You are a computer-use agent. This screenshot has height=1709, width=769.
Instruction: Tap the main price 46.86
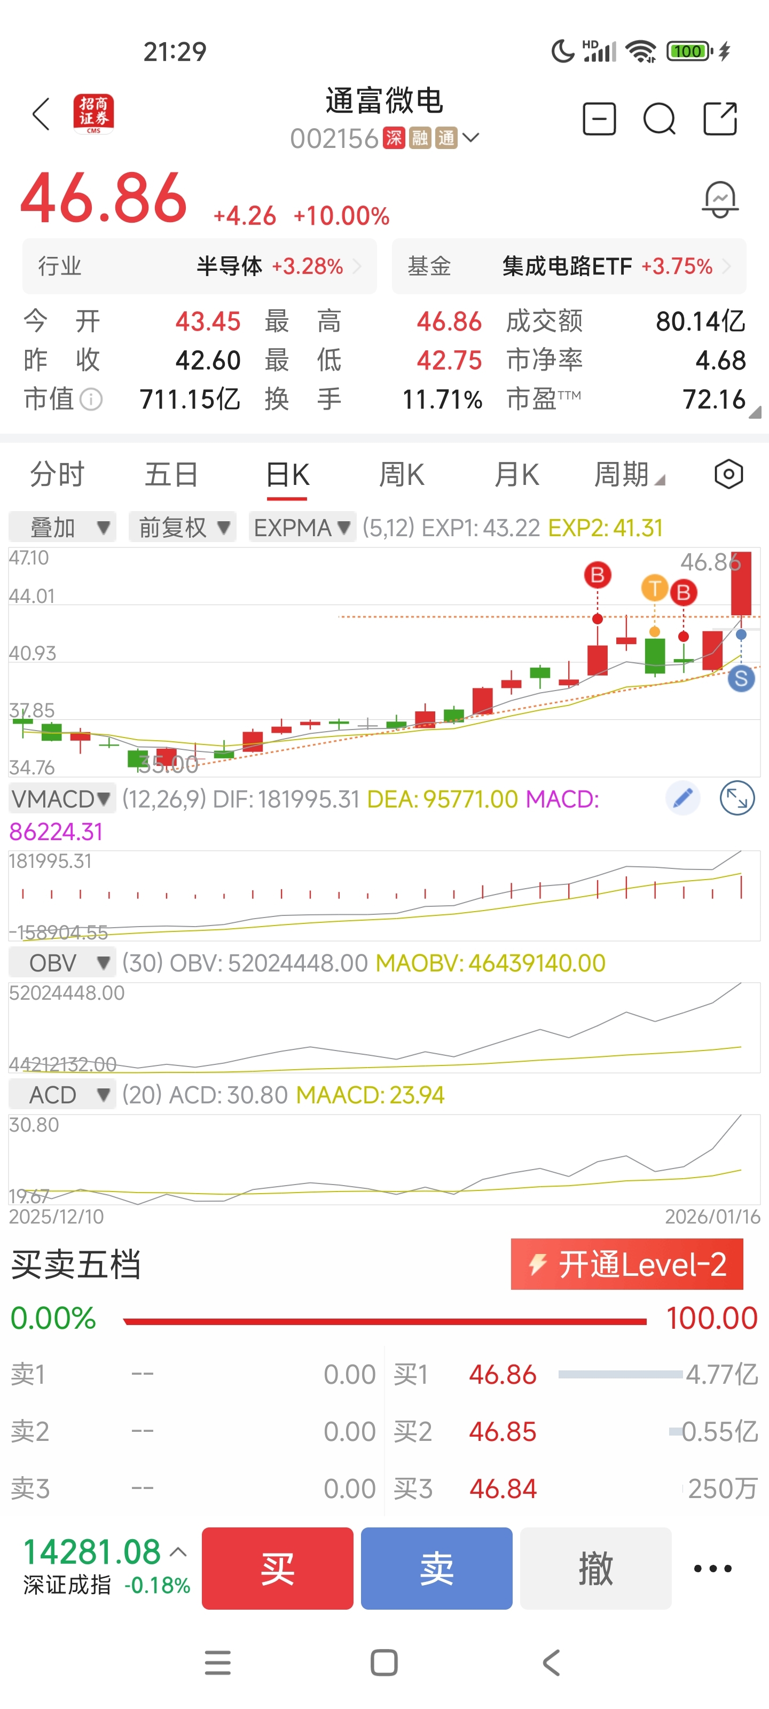(104, 198)
